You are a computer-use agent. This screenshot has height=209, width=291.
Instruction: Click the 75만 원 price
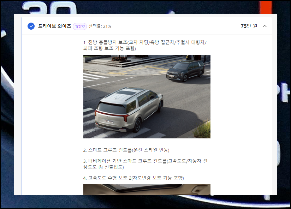click(x=249, y=26)
